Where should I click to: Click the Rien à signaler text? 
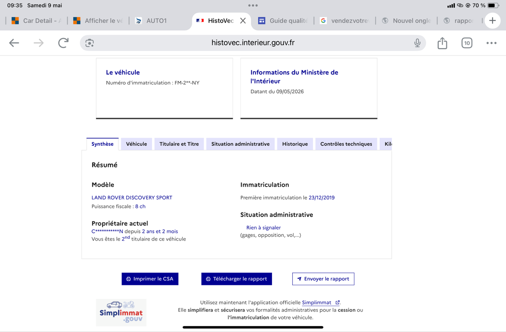click(264, 228)
